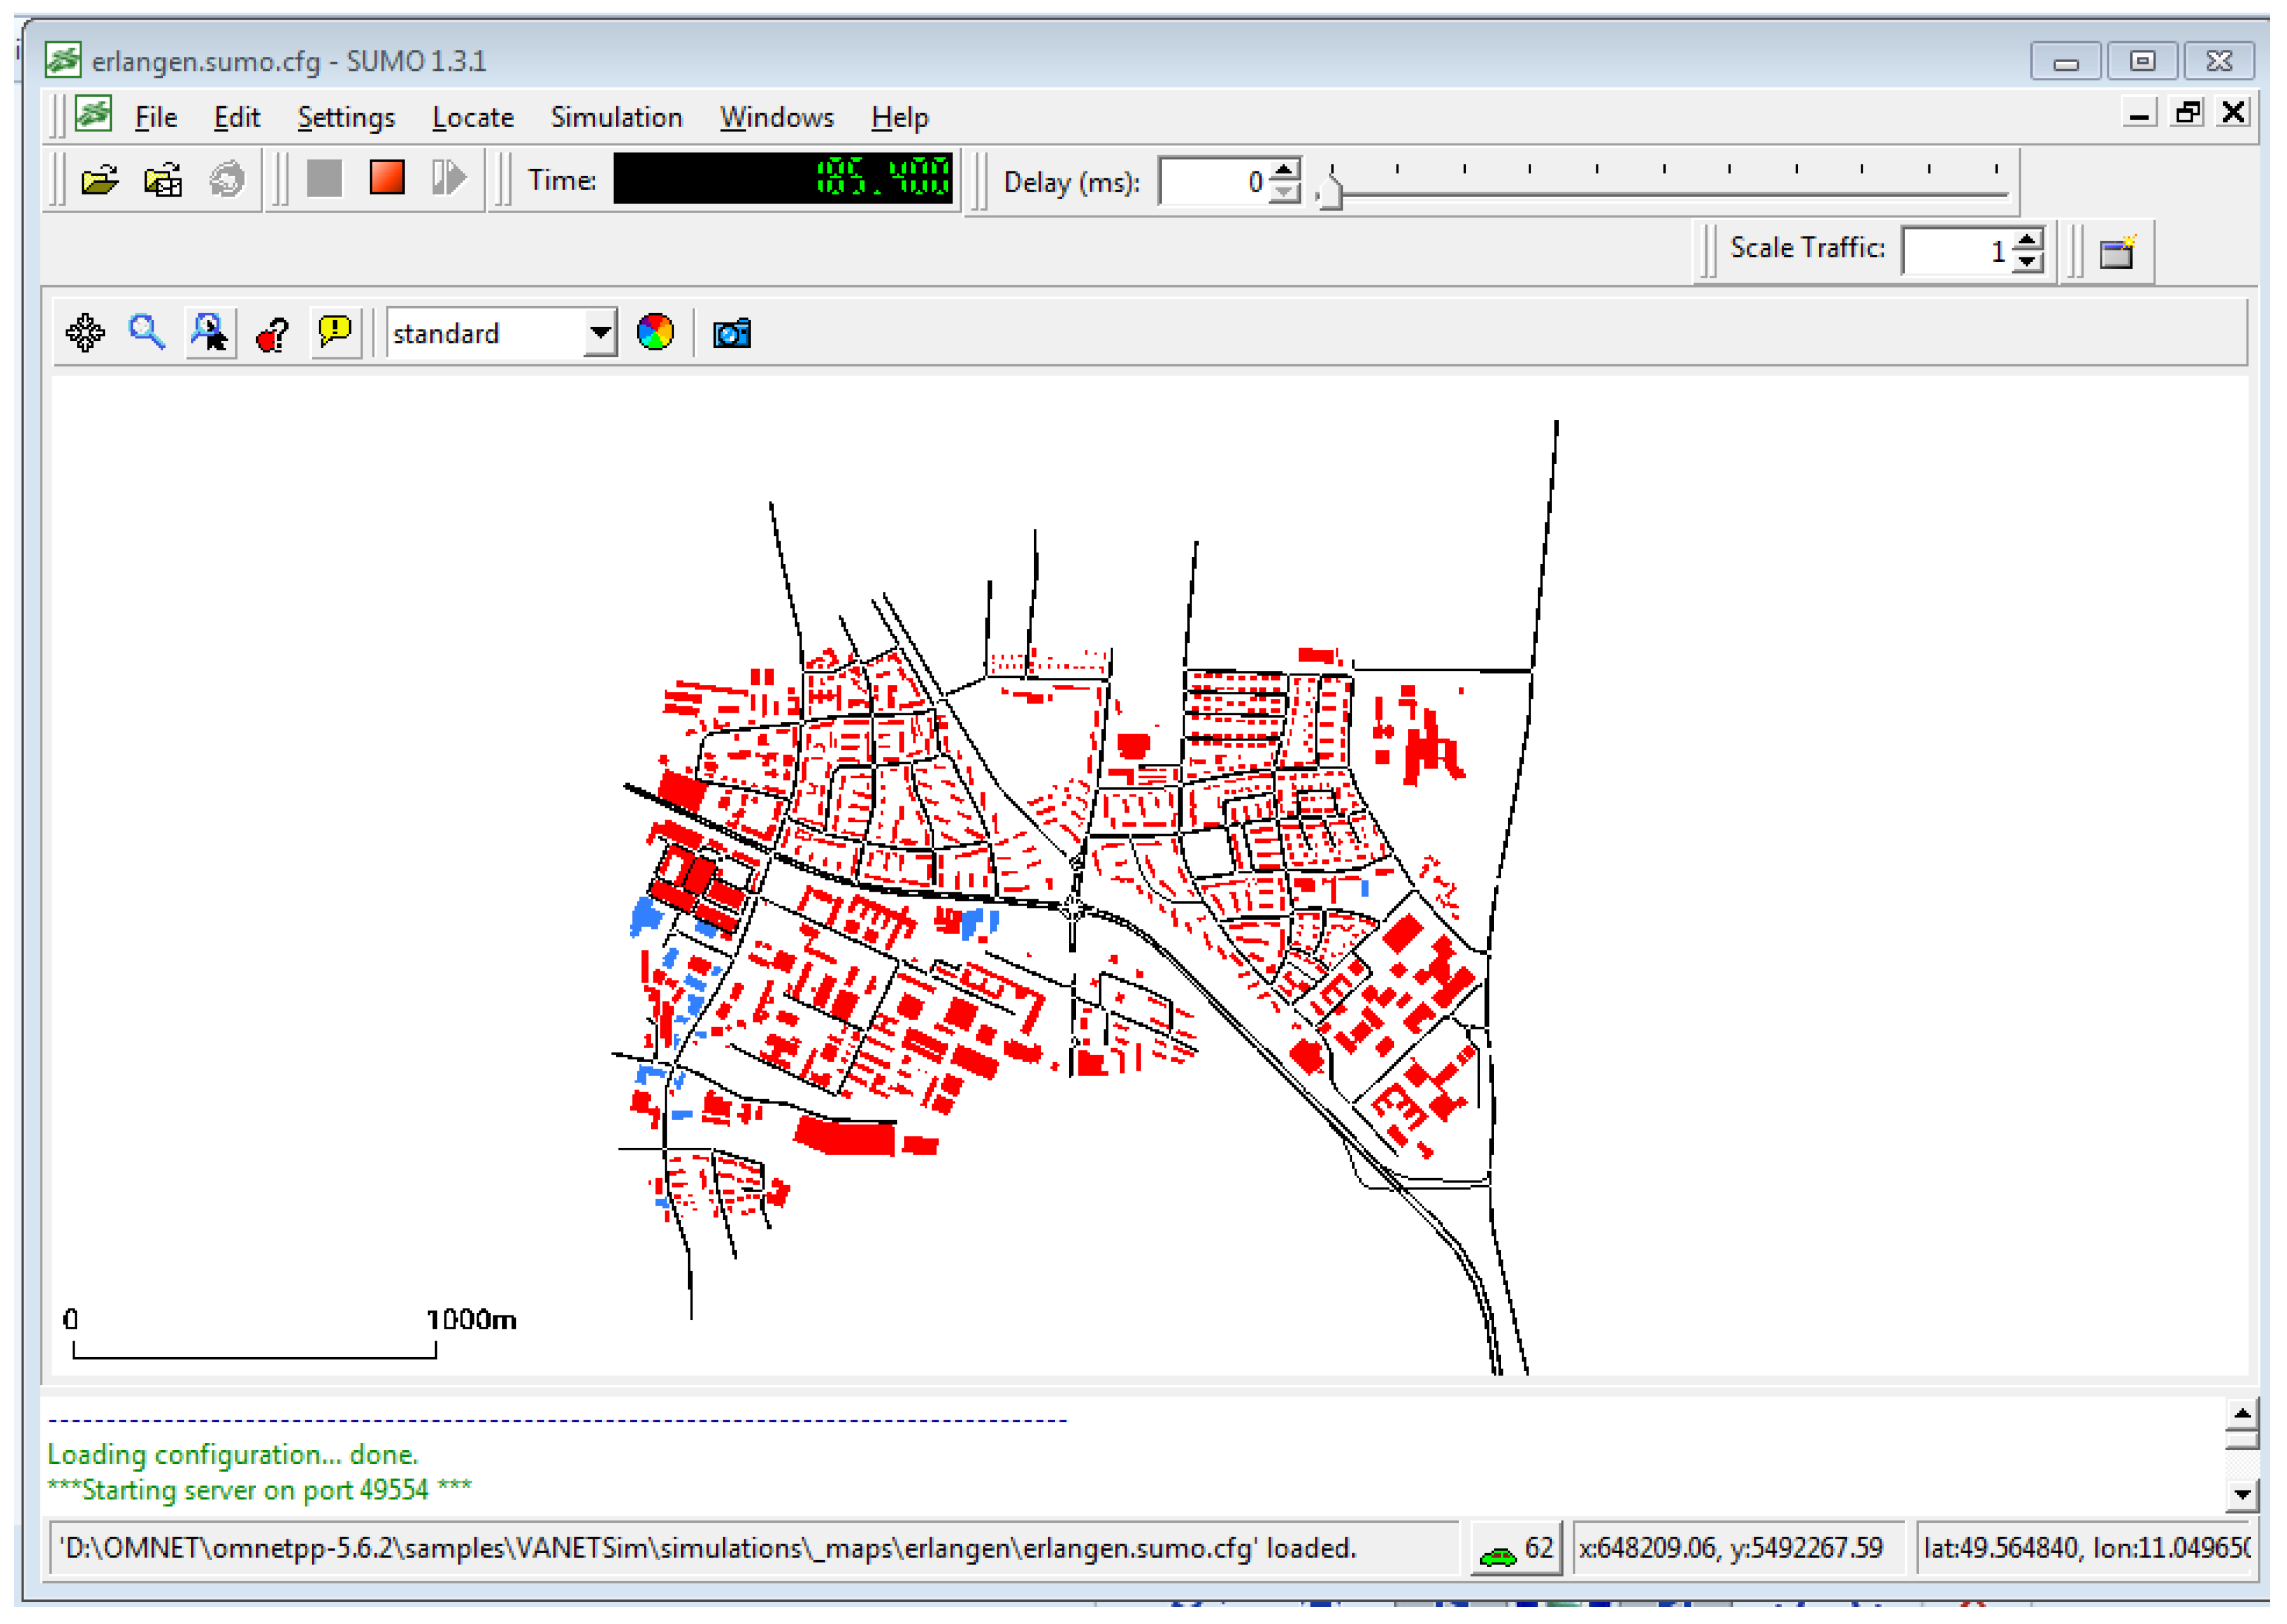Click the open network icon
The width and height of the screenshot is (2287, 1624).
(x=163, y=180)
